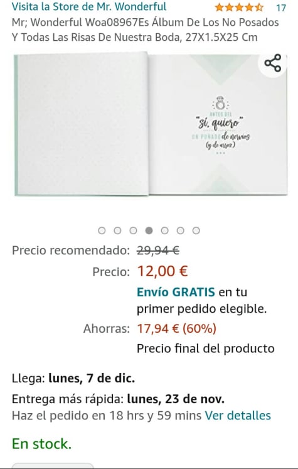Tap the 17,94 € (60%) savings text

[177, 328]
